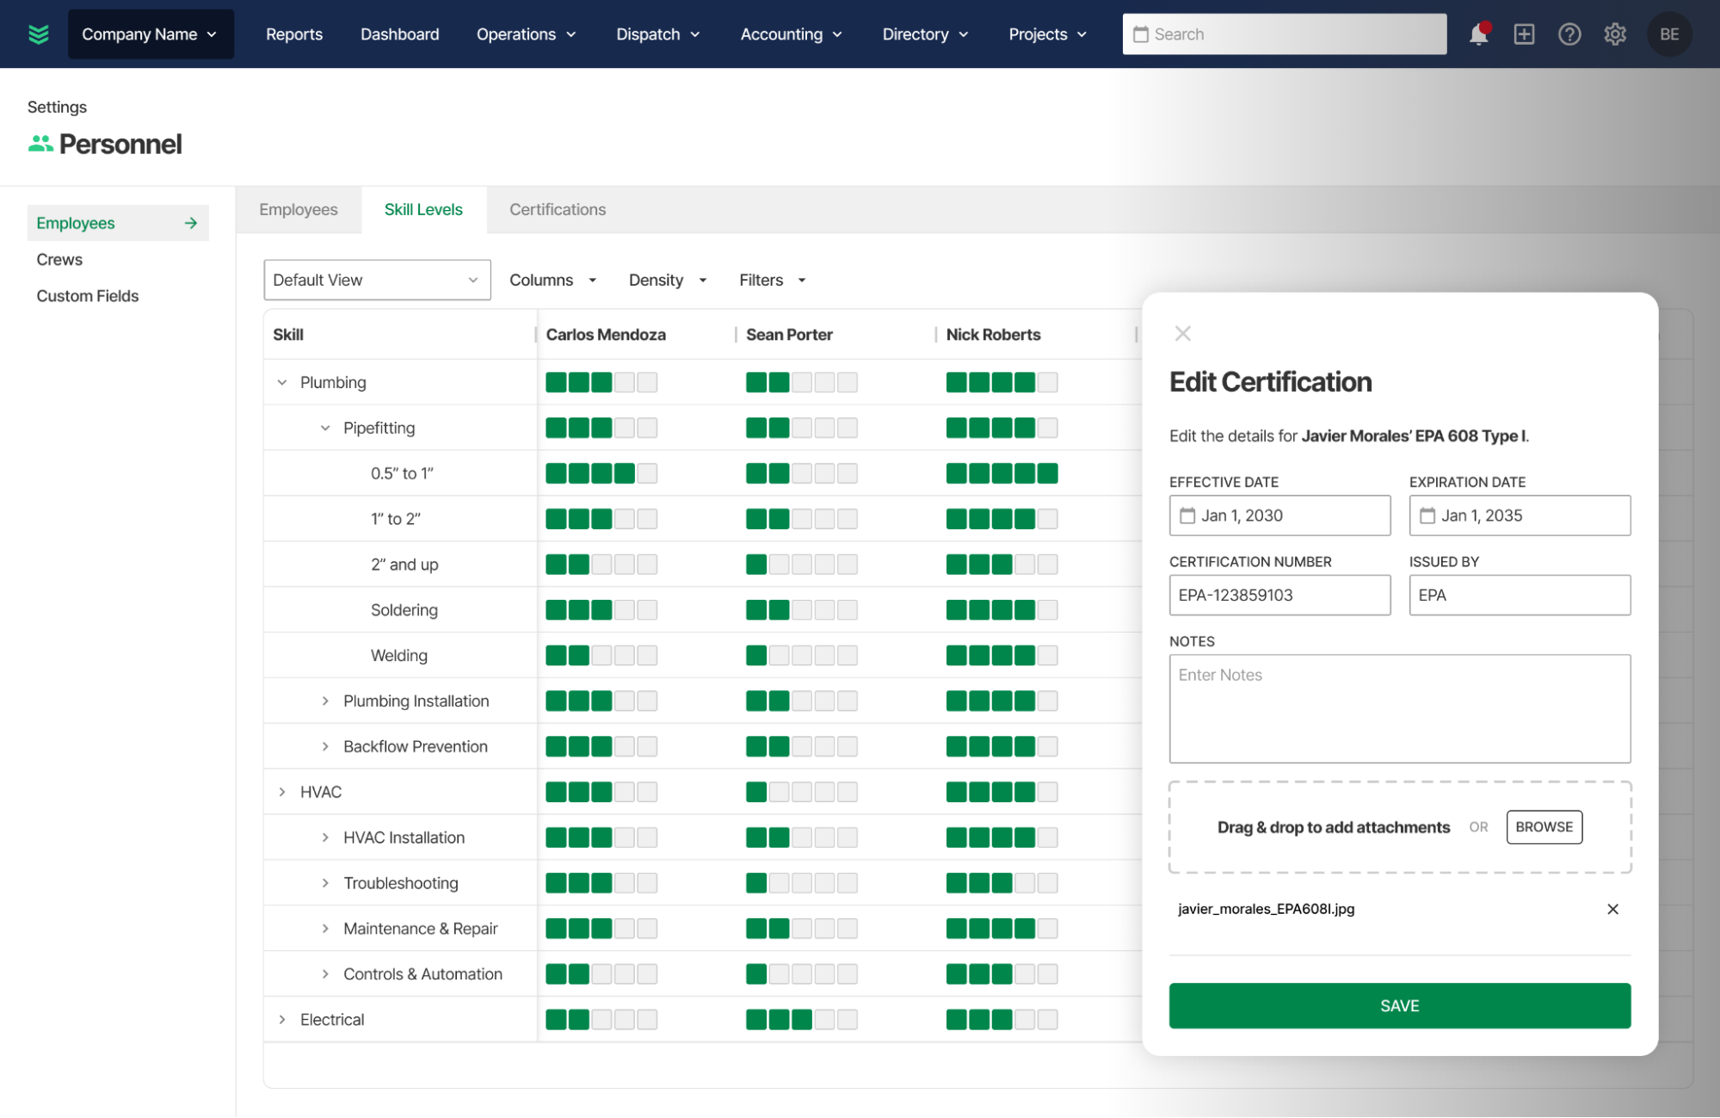The image size is (1720, 1118).
Task: Expand the Maintenance & Repair row
Action: [x=325, y=929]
